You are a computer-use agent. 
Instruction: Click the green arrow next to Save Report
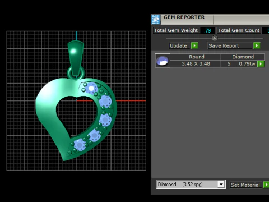click(x=257, y=45)
